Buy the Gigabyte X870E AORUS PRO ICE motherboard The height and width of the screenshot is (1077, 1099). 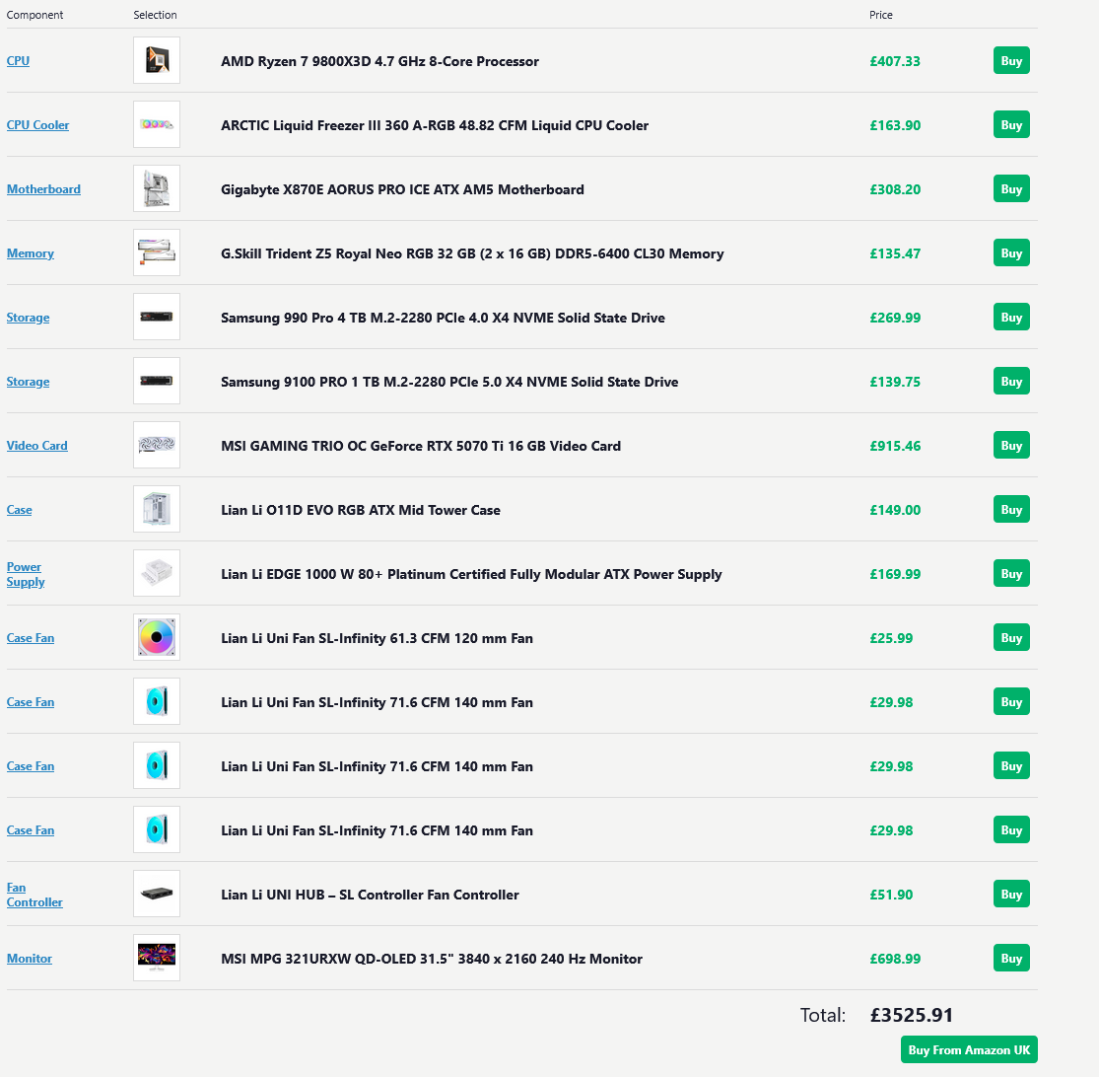(x=1011, y=188)
